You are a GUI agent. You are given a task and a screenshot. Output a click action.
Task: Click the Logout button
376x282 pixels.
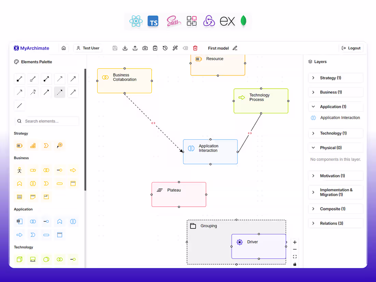pyautogui.click(x=351, y=48)
